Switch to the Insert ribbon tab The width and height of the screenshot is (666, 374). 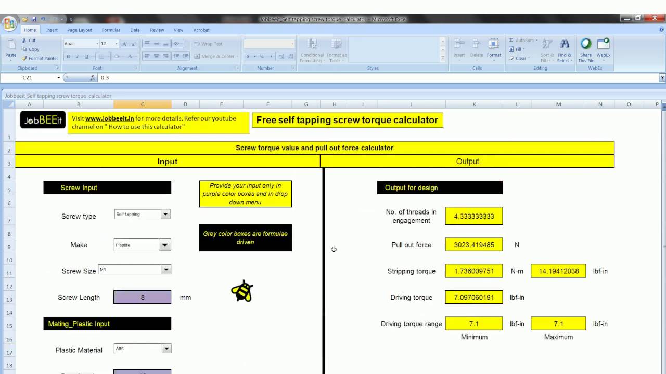(52, 30)
